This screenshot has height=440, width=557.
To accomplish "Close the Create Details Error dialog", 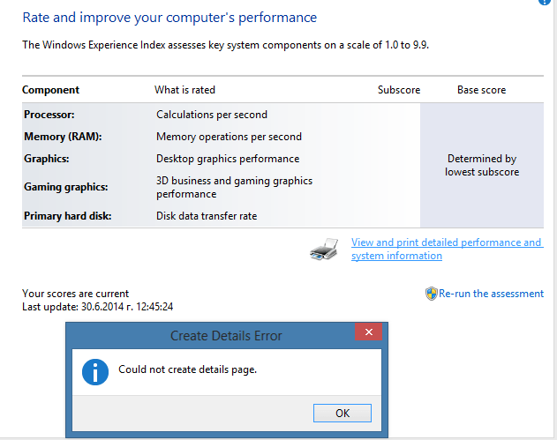I will (x=369, y=332).
